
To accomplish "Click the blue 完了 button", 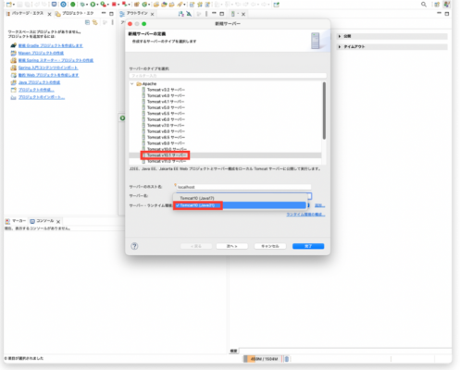I will pos(308,246).
